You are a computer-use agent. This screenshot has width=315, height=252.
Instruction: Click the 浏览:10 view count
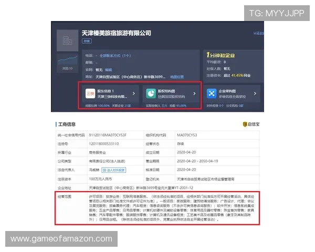(x=67, y=69)
